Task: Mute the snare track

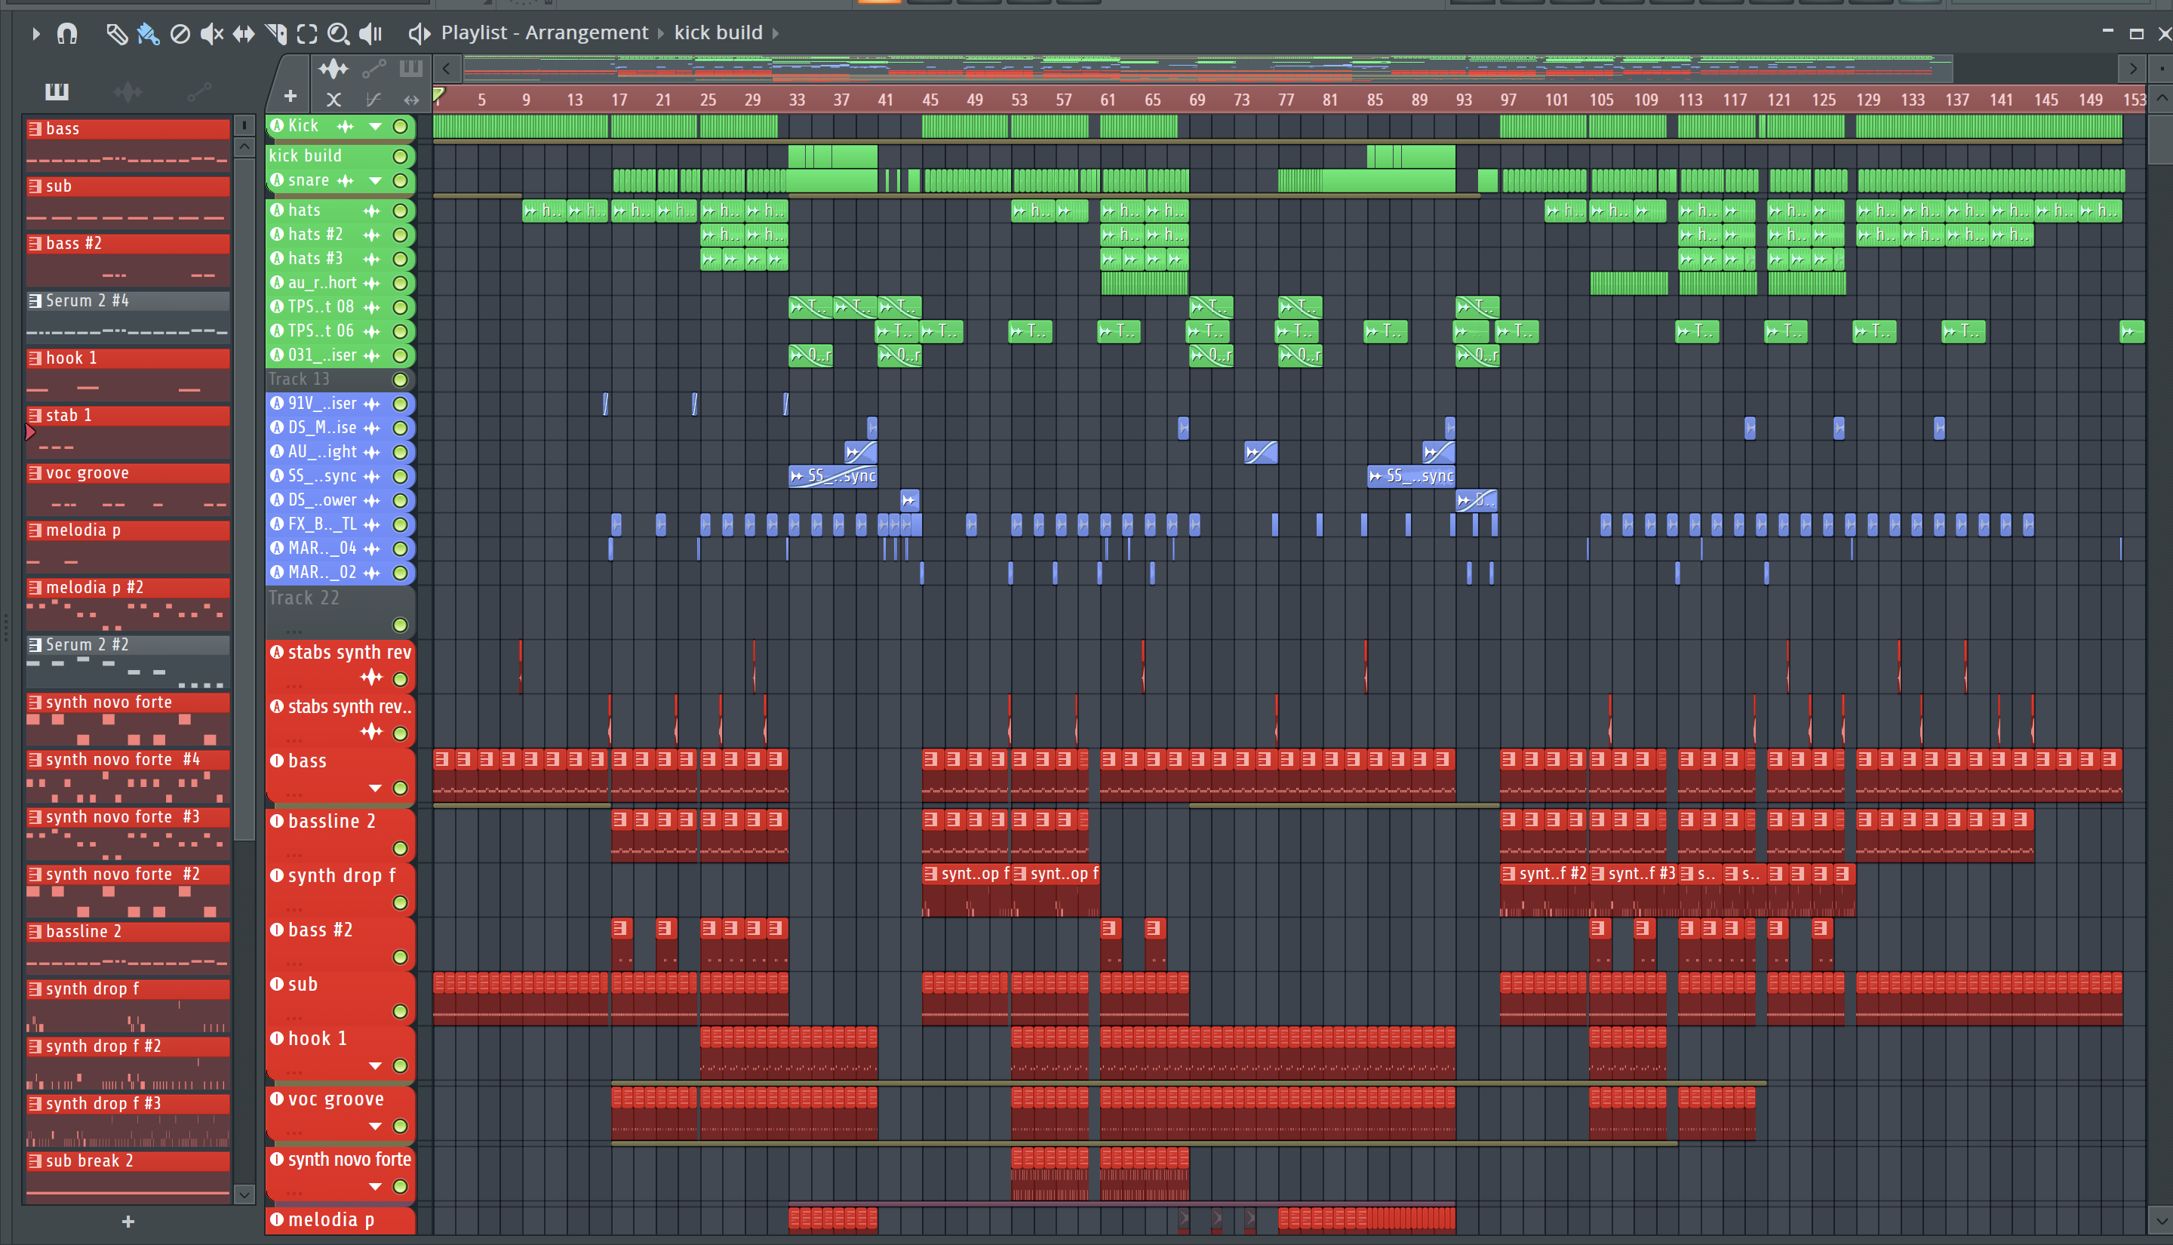Action: pos(400,180)
